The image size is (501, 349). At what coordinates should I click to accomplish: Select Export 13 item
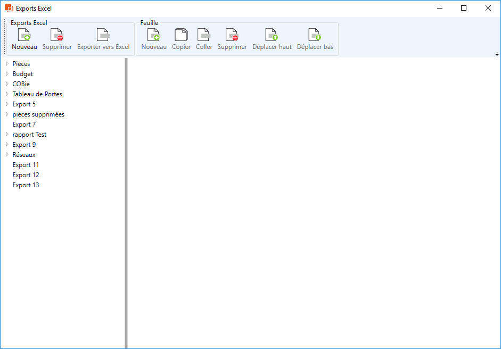pyautogui.click(x=26, y=185)
